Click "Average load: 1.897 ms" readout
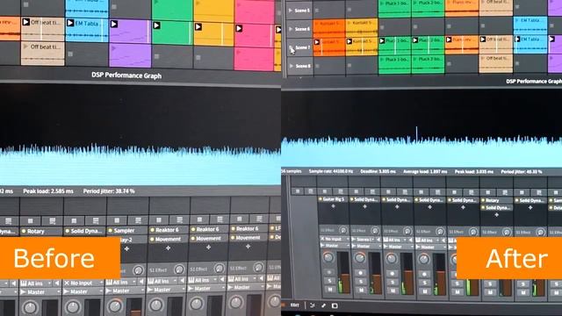The width and height of the screenshot is (562, 316). [x=425, y=172]
